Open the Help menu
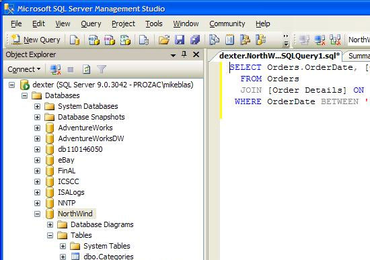 [x=262, y=24]
